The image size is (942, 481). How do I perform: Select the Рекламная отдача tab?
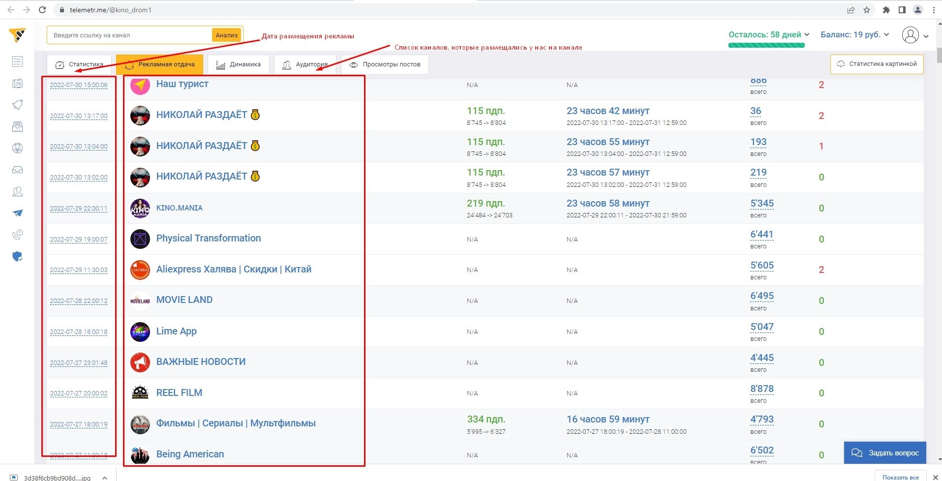click(160, 64)
